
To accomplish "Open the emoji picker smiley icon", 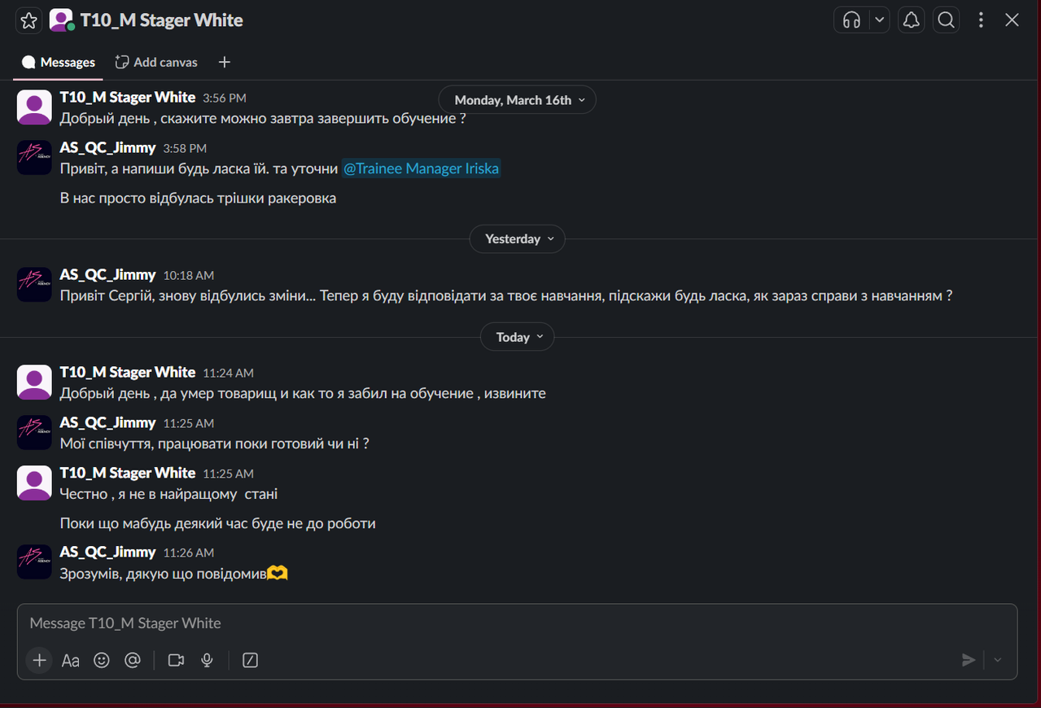I will [102, 660].
